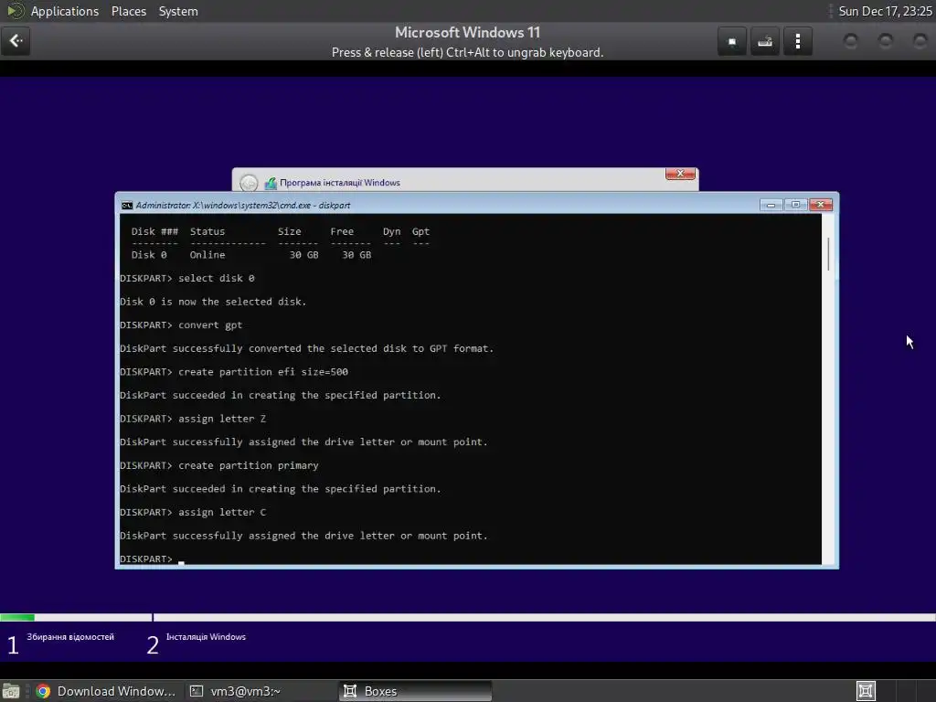Click 'create partition efi size=500' line
The height and width of the screenshot is (702, 936).
point(234,372)
